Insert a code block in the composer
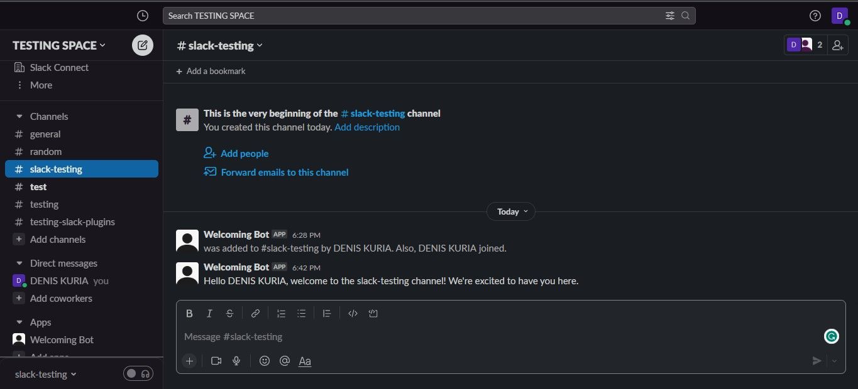858x389 pixels. [x=373, y=313]
